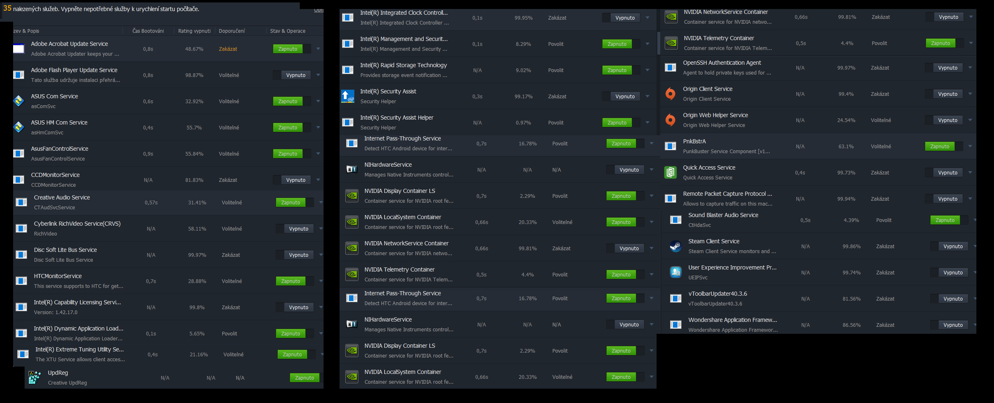
Task: Click the OpenSSH Authentication Agent icon
Action: click(670, 68)
